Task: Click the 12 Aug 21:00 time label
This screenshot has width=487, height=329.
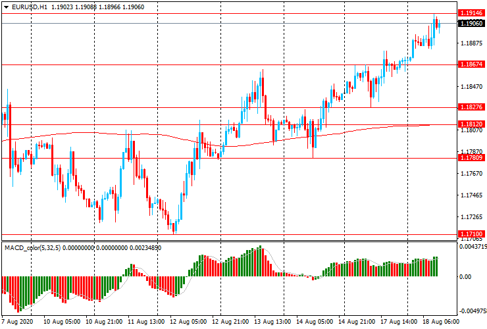Action: point(230,321)
